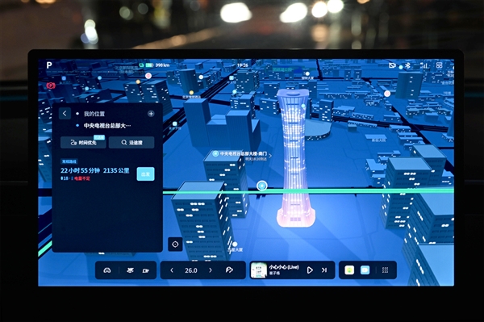Tap the air circulation icon beside temperature
This screenshot has height=322, width=484.
[229, 270]
